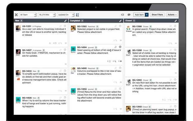Open the Add Item dropdown arrow
Screen dimensions: 193x121
click(x=147, y=15)
